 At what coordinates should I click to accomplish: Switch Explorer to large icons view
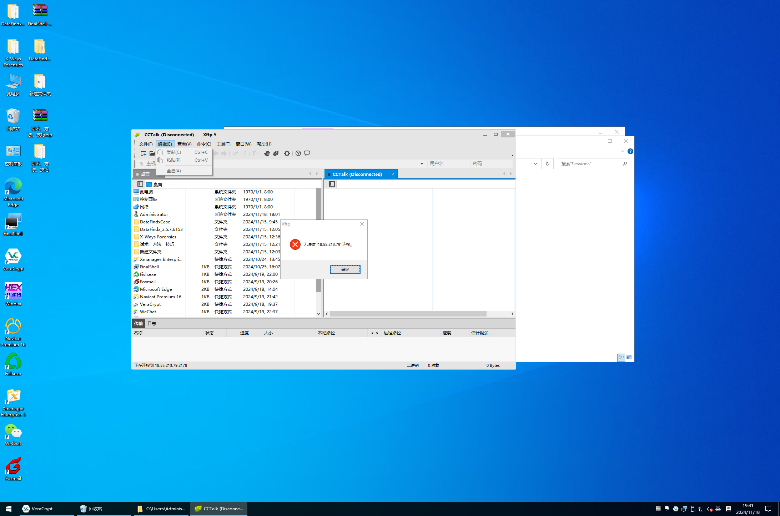pyautogui.click(x=629, y=358)
